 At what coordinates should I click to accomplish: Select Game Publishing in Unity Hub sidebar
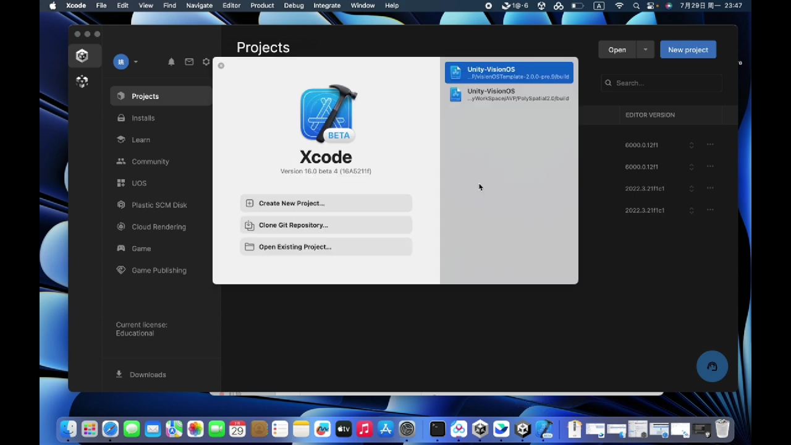tap(161, 270)
